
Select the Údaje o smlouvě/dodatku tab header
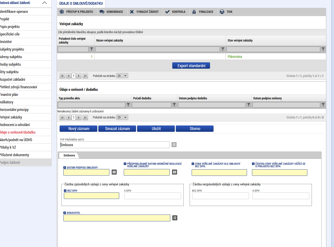(81, 4)
